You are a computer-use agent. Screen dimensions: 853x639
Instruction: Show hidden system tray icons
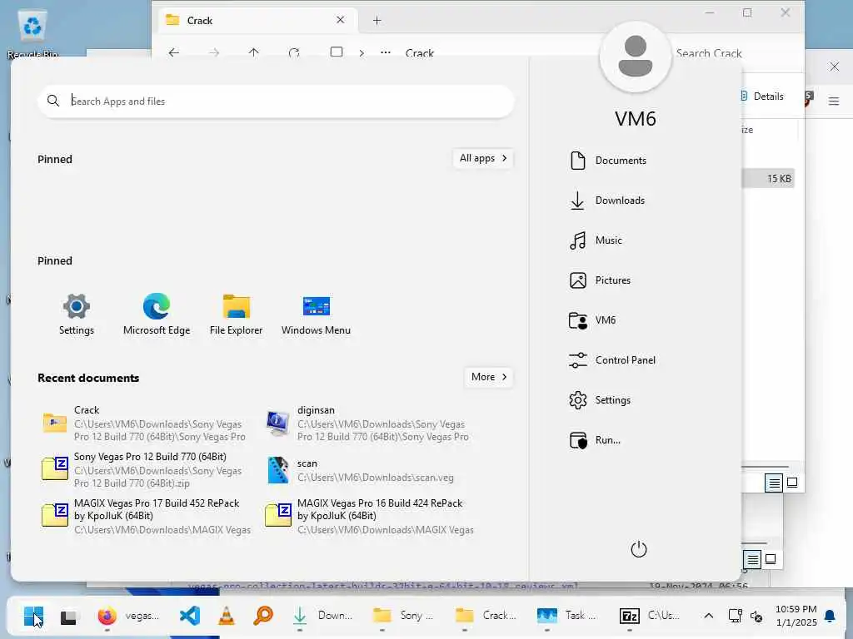(x=708, y=616)
